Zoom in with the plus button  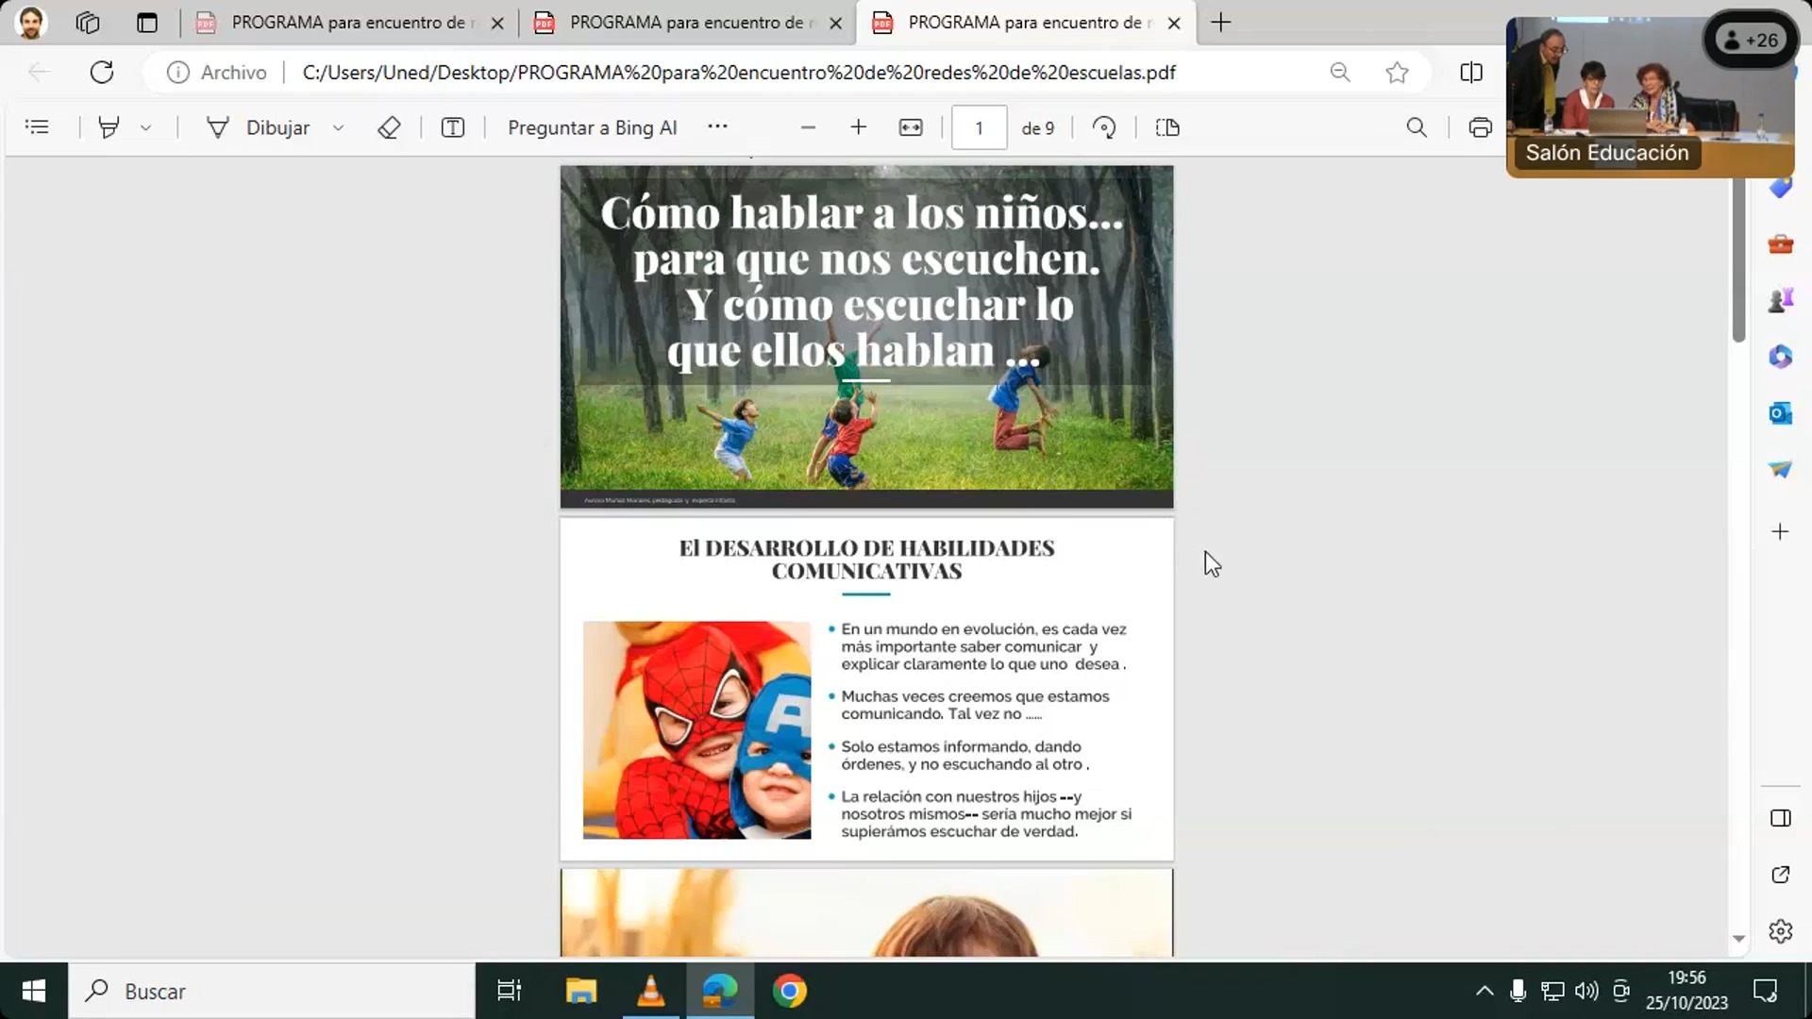pos(858,127)
